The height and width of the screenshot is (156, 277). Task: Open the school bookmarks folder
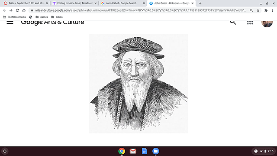(x=57, y=17)
